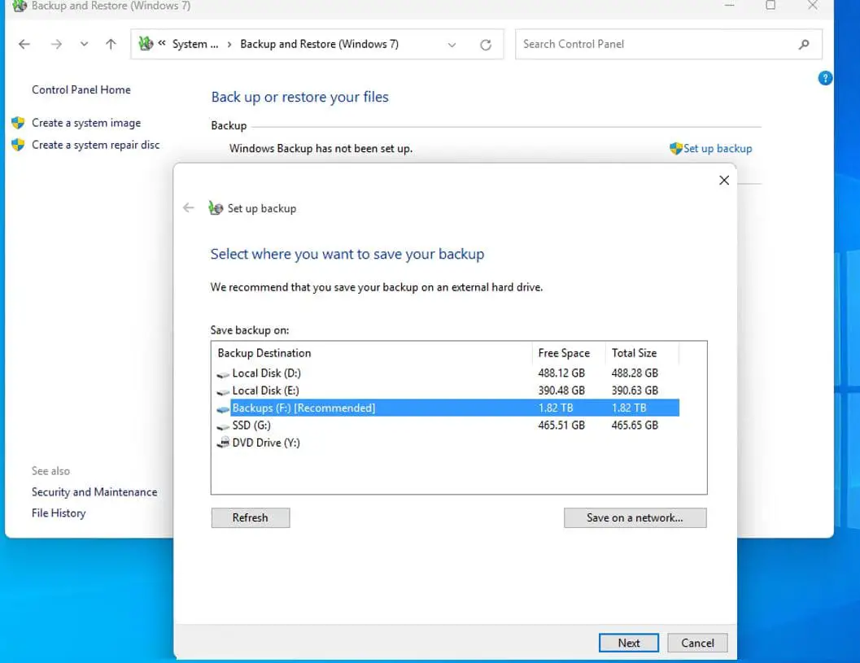860x663 pixels.
Task: Click the blue help question mark icon
Action: tap(825, 79)
